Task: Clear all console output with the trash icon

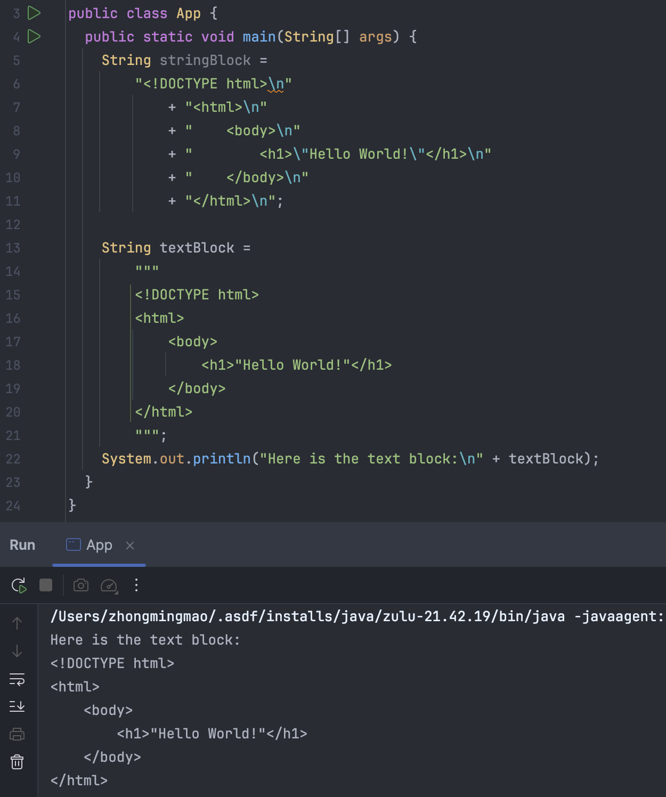Action: tap(17, 762)
